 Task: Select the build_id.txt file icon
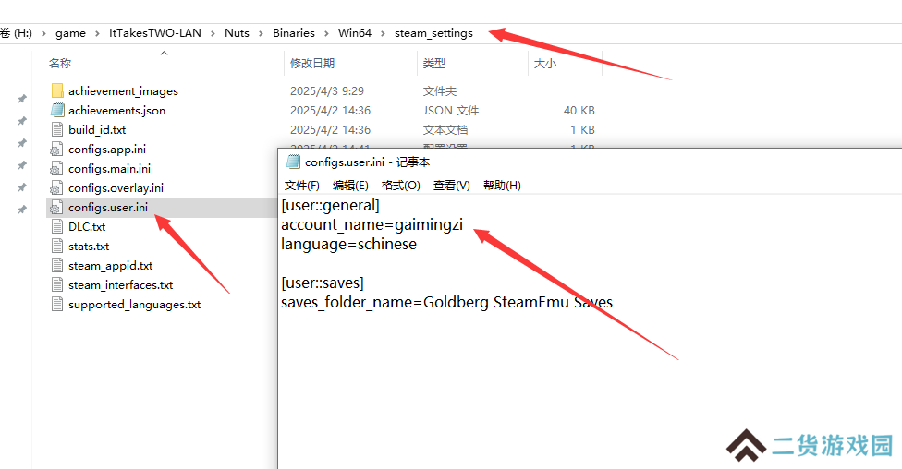[57, 129]
